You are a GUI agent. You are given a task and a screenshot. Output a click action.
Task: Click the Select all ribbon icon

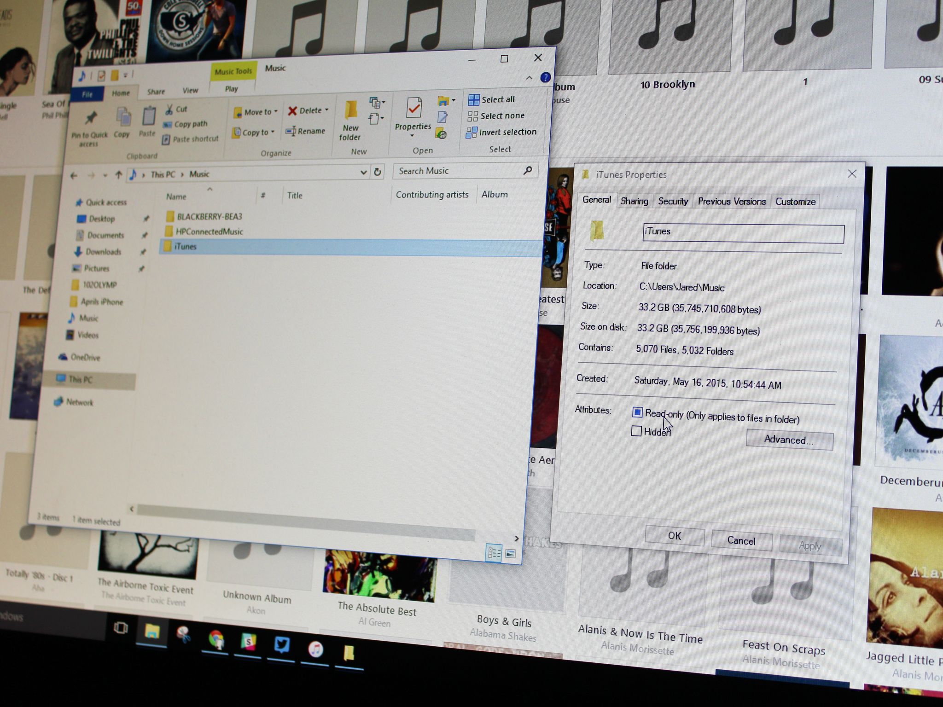(473, 100)
